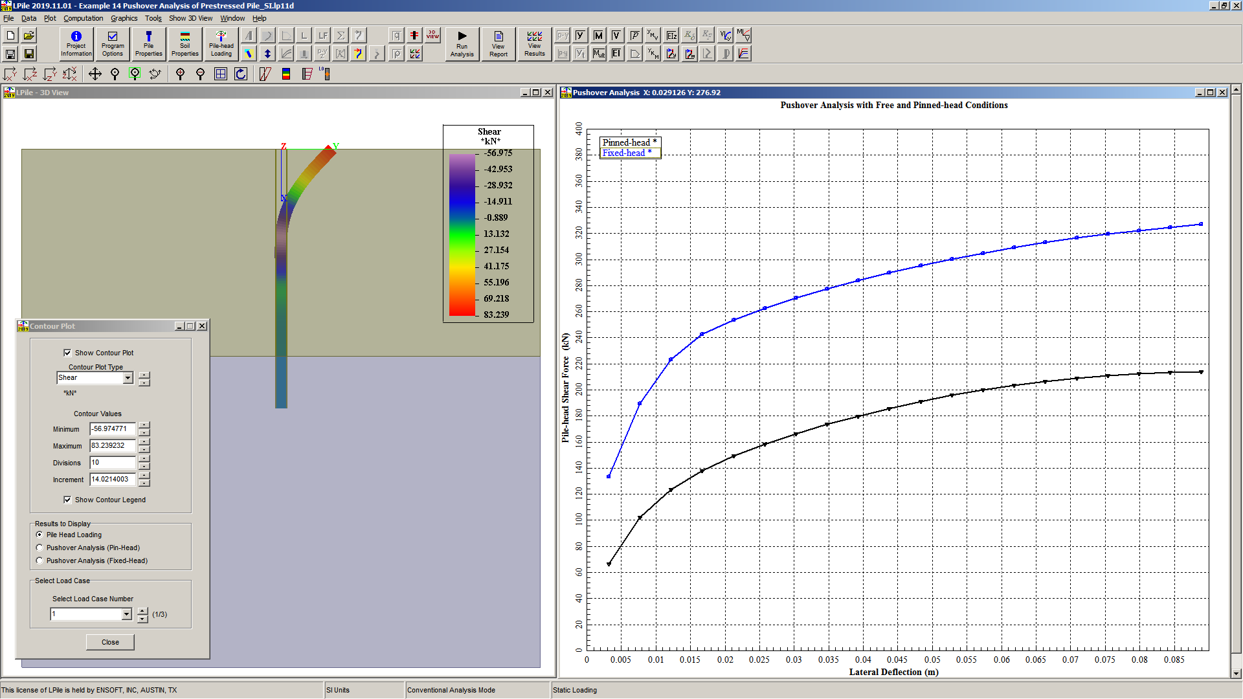Set the view to the ZY plane
The width and height of the screenshot is (1243, 699).
point(50,74)
